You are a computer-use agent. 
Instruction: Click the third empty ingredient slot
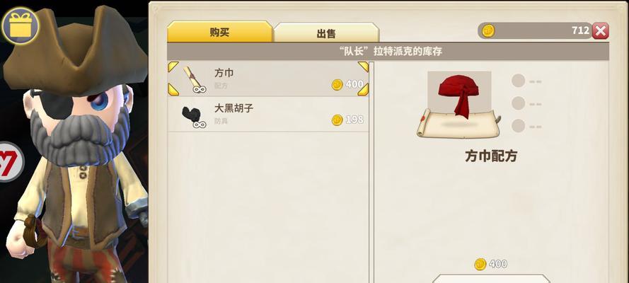(519, 126)
